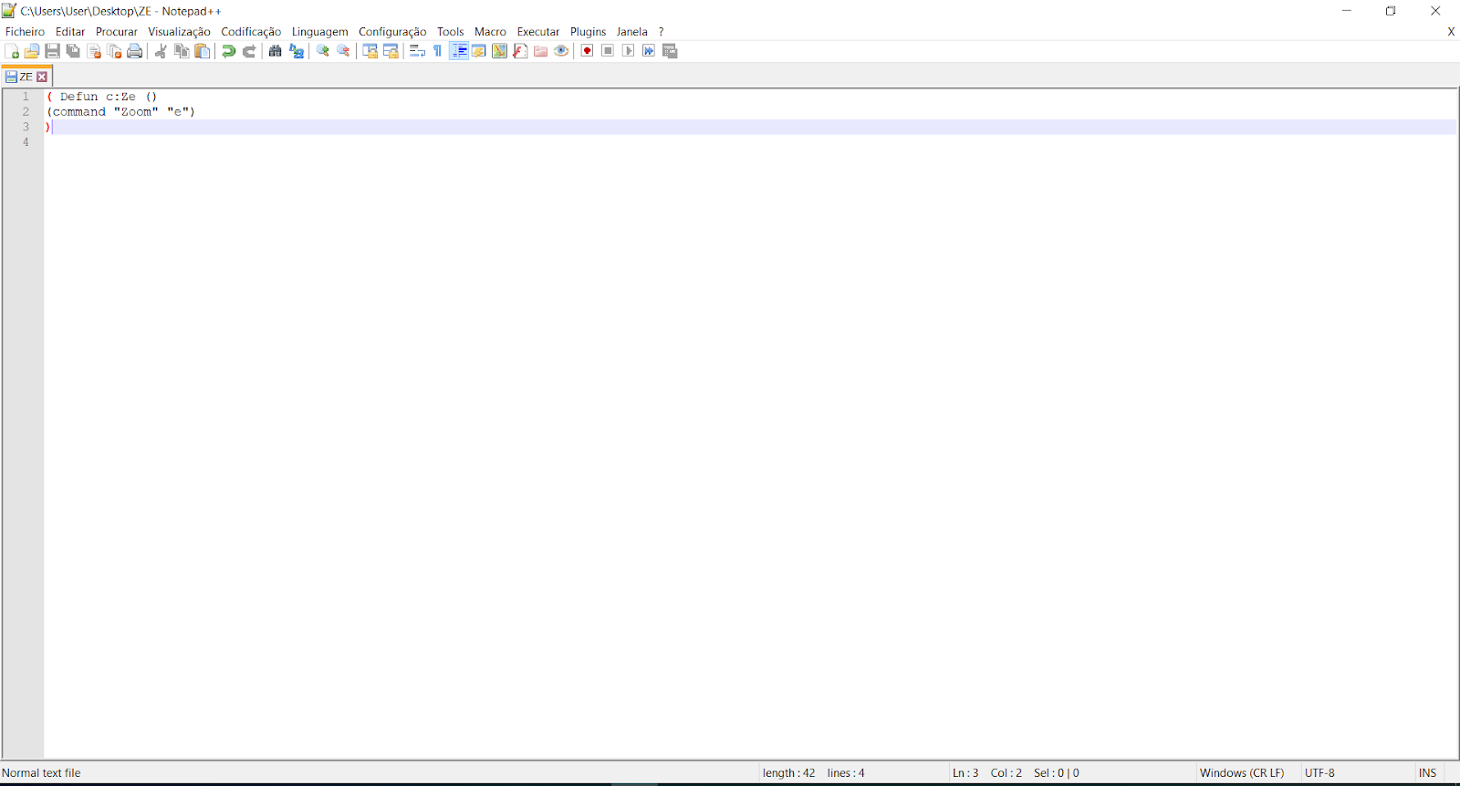
Task: Click 'Windows (CR LF)' in the status bar
Action: tap(1242, 773)
